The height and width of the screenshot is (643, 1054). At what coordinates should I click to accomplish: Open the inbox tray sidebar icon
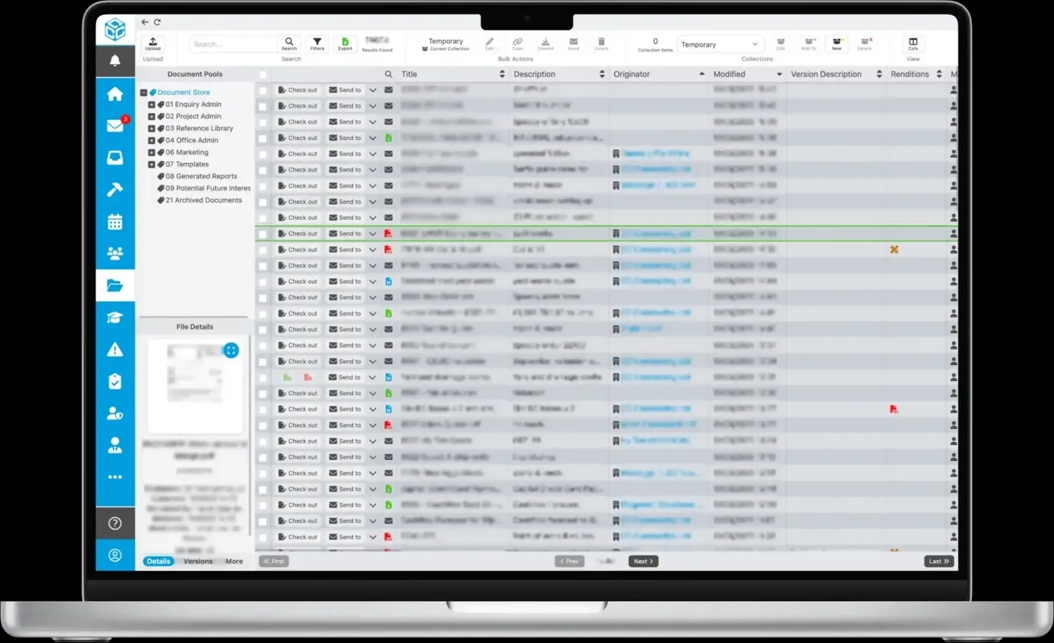tap(115, 158)
